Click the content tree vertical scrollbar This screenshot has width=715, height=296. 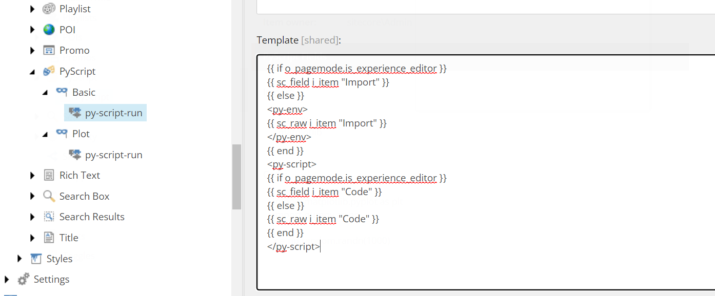(x=236, y=177)
